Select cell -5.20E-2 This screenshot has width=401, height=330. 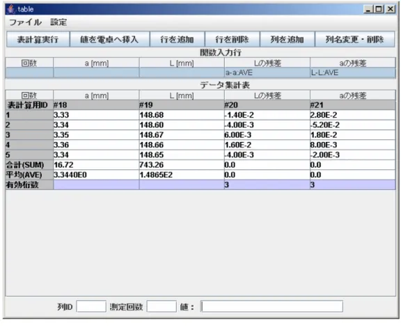352,125
